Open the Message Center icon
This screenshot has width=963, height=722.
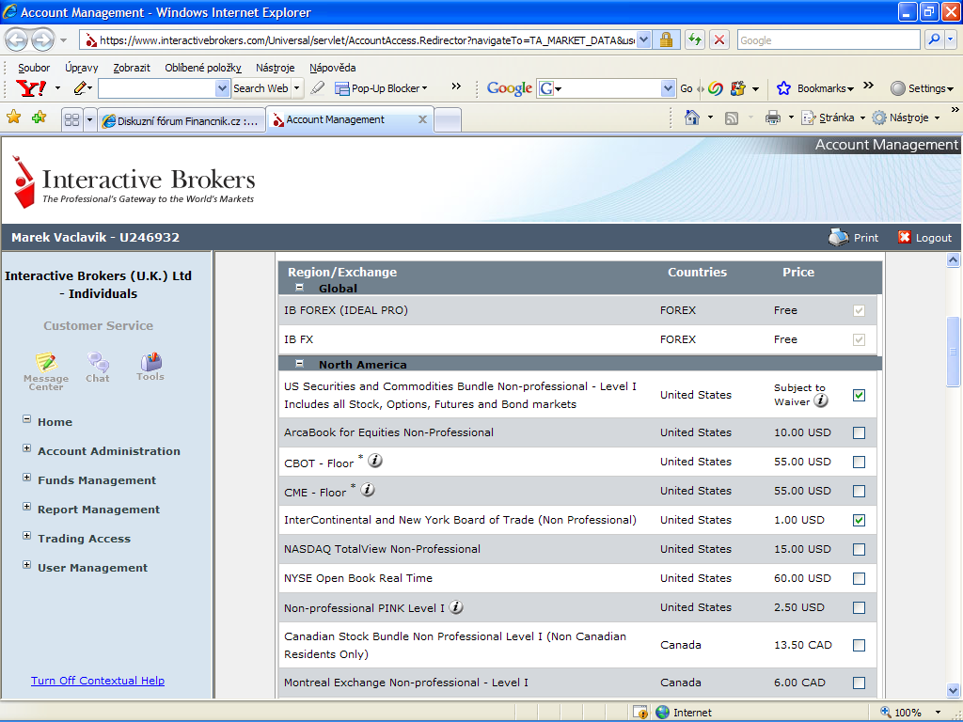45,362
